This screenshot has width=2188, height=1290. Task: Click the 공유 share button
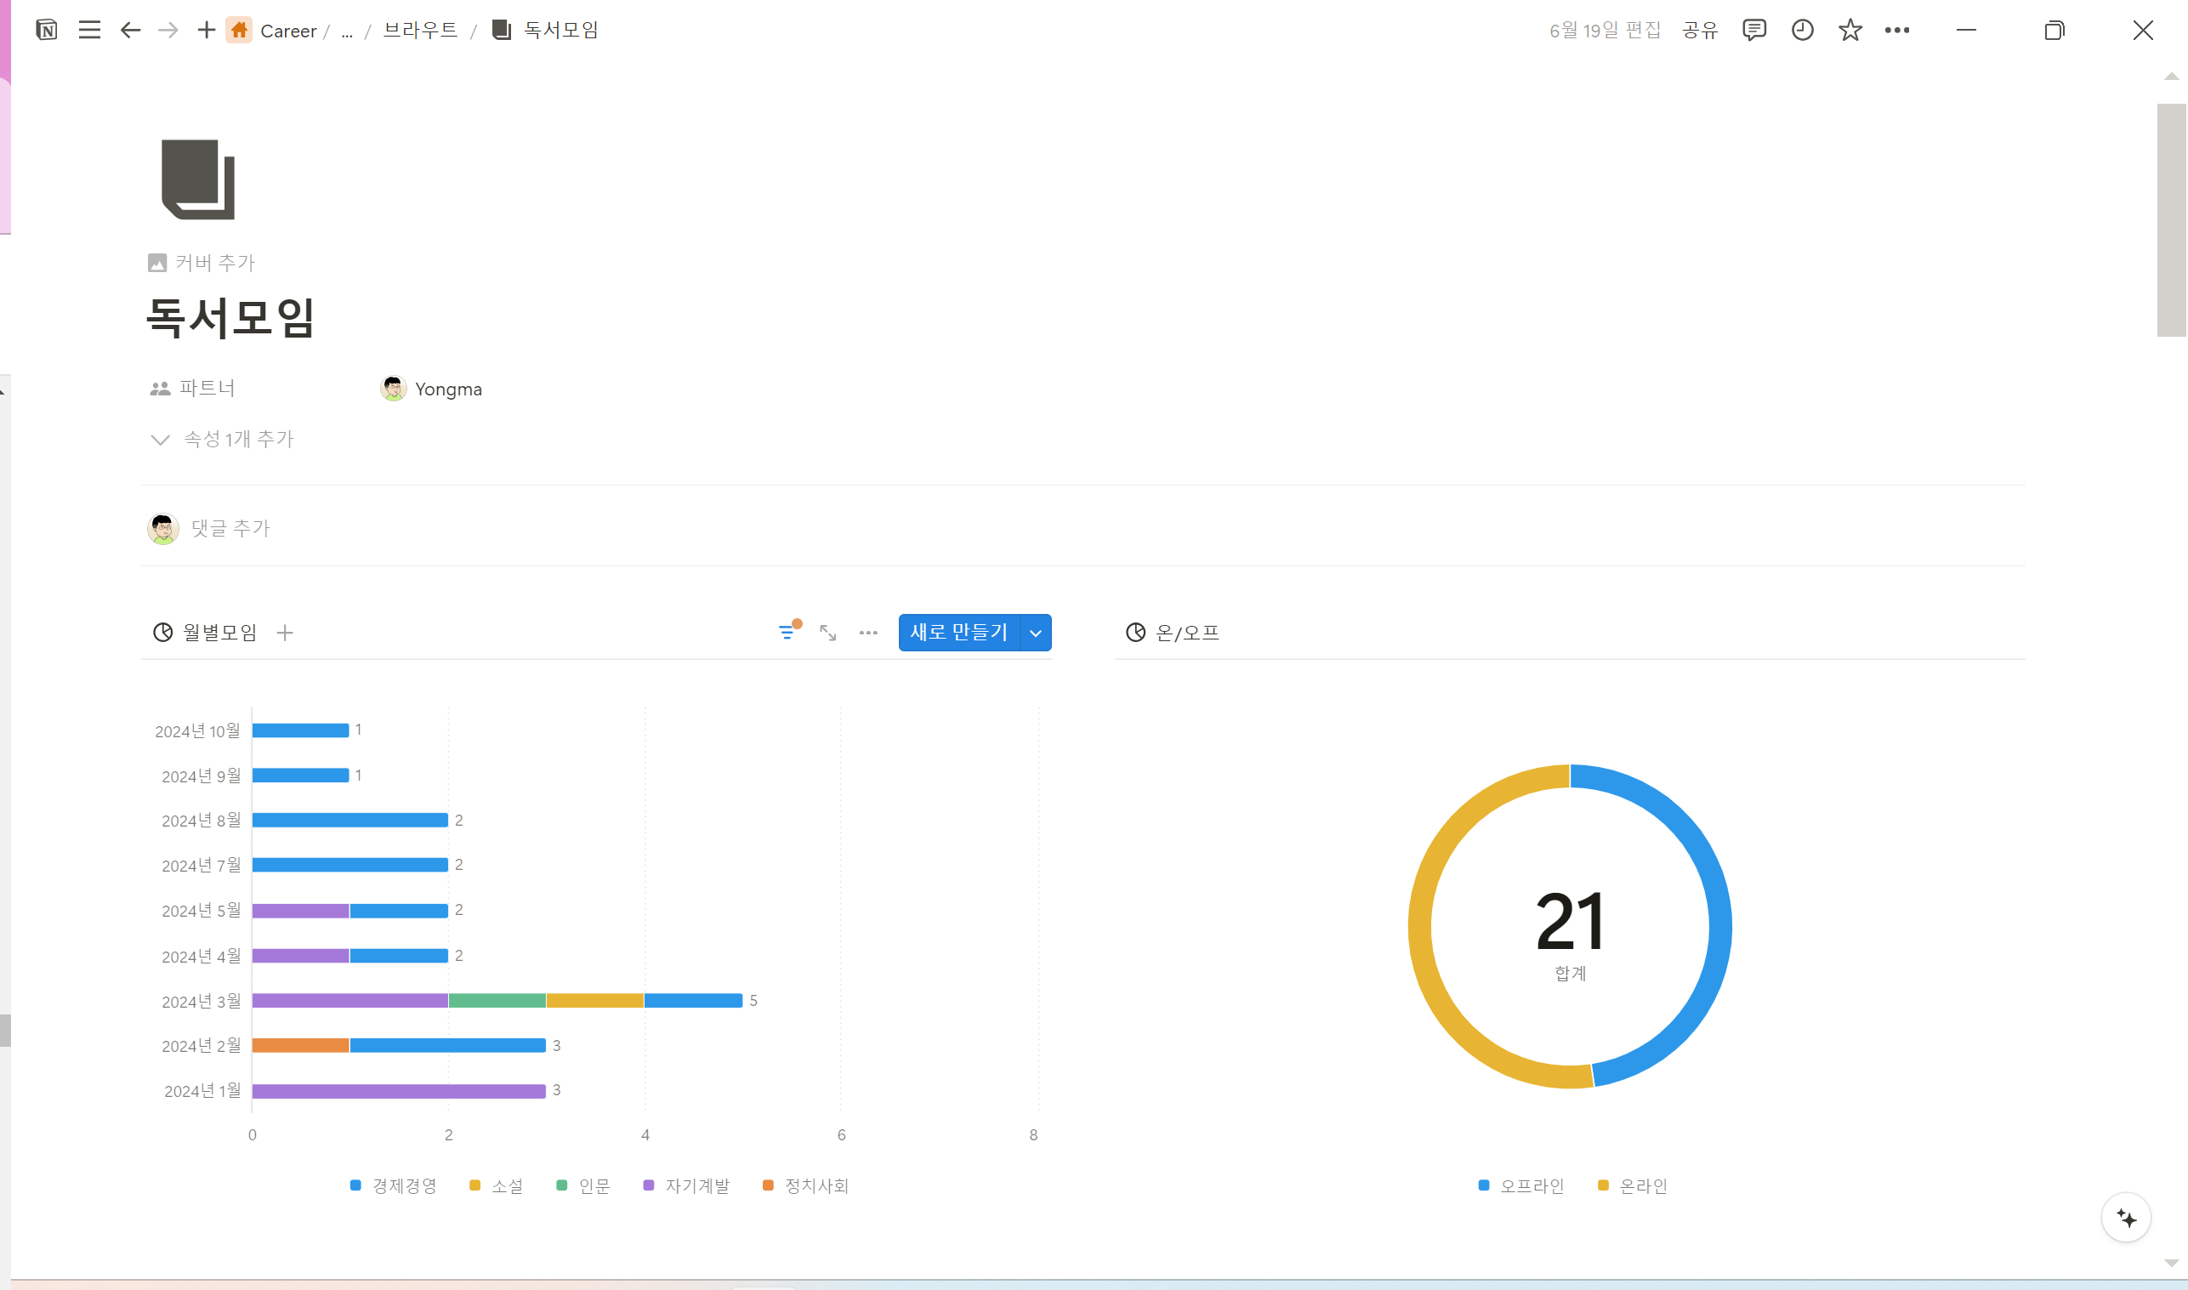point(1699,31)
